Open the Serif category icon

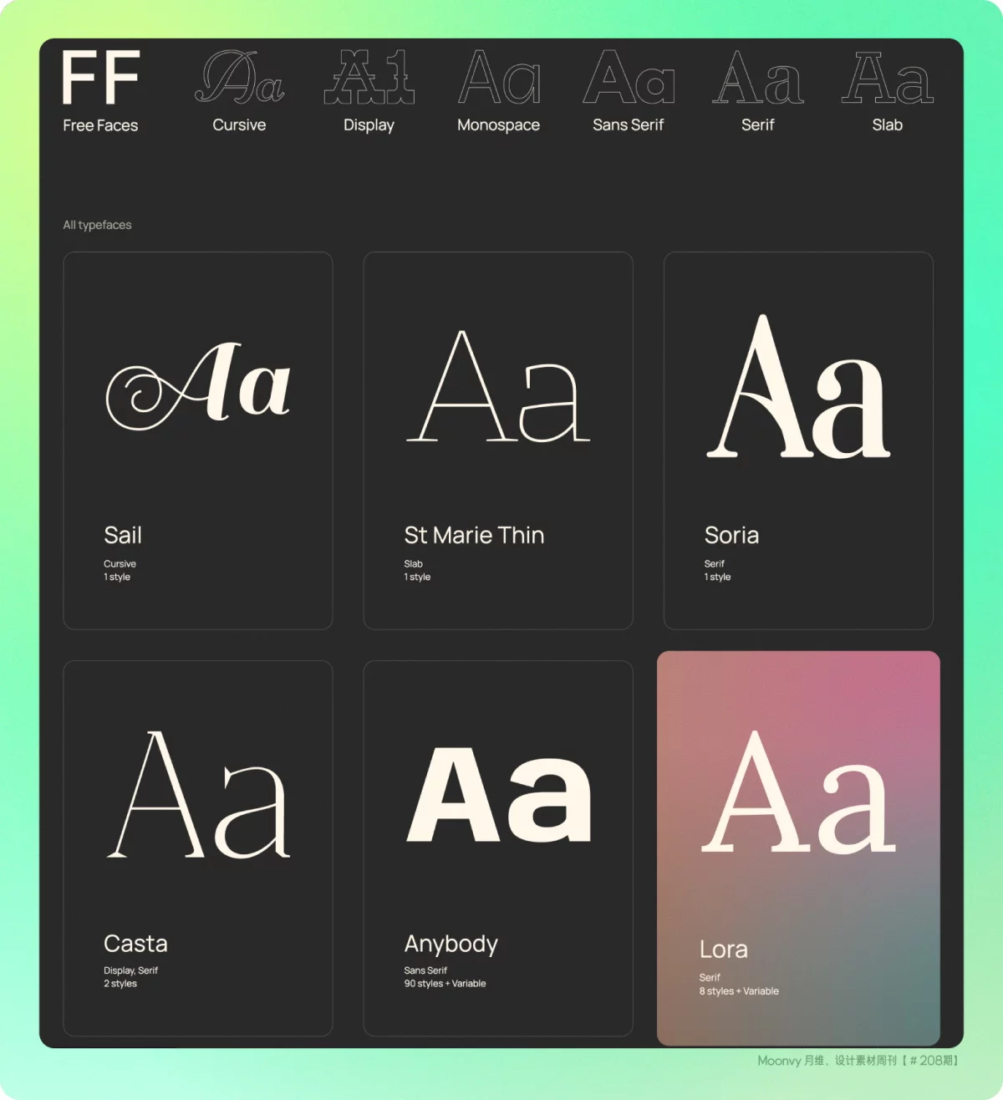(x=758, y=77)
